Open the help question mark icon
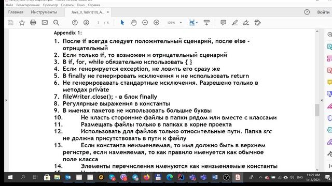Screen dimensions: 332x186 [x=307, y=12]
